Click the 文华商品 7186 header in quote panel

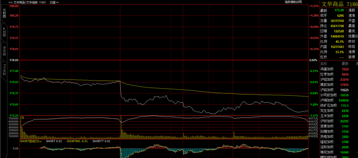tap(339, 4)
